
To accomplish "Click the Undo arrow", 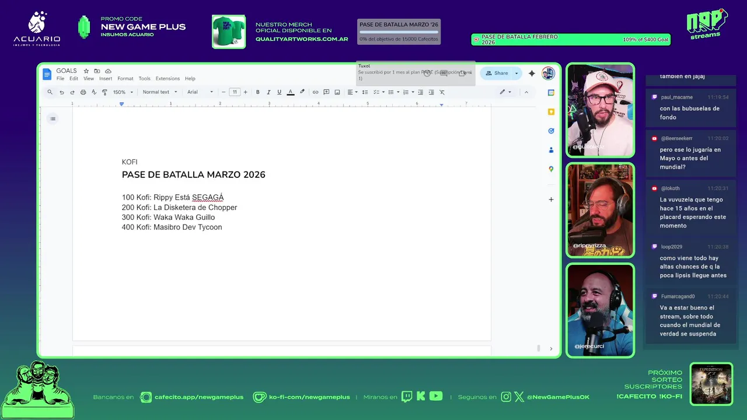I will coord(61,92).
